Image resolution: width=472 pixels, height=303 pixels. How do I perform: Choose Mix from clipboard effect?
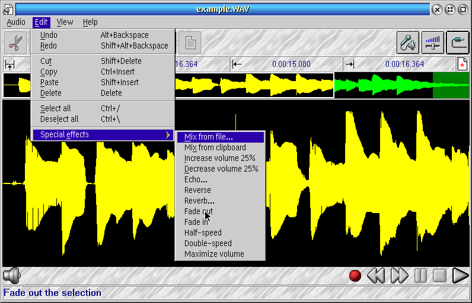coord(221,148)
